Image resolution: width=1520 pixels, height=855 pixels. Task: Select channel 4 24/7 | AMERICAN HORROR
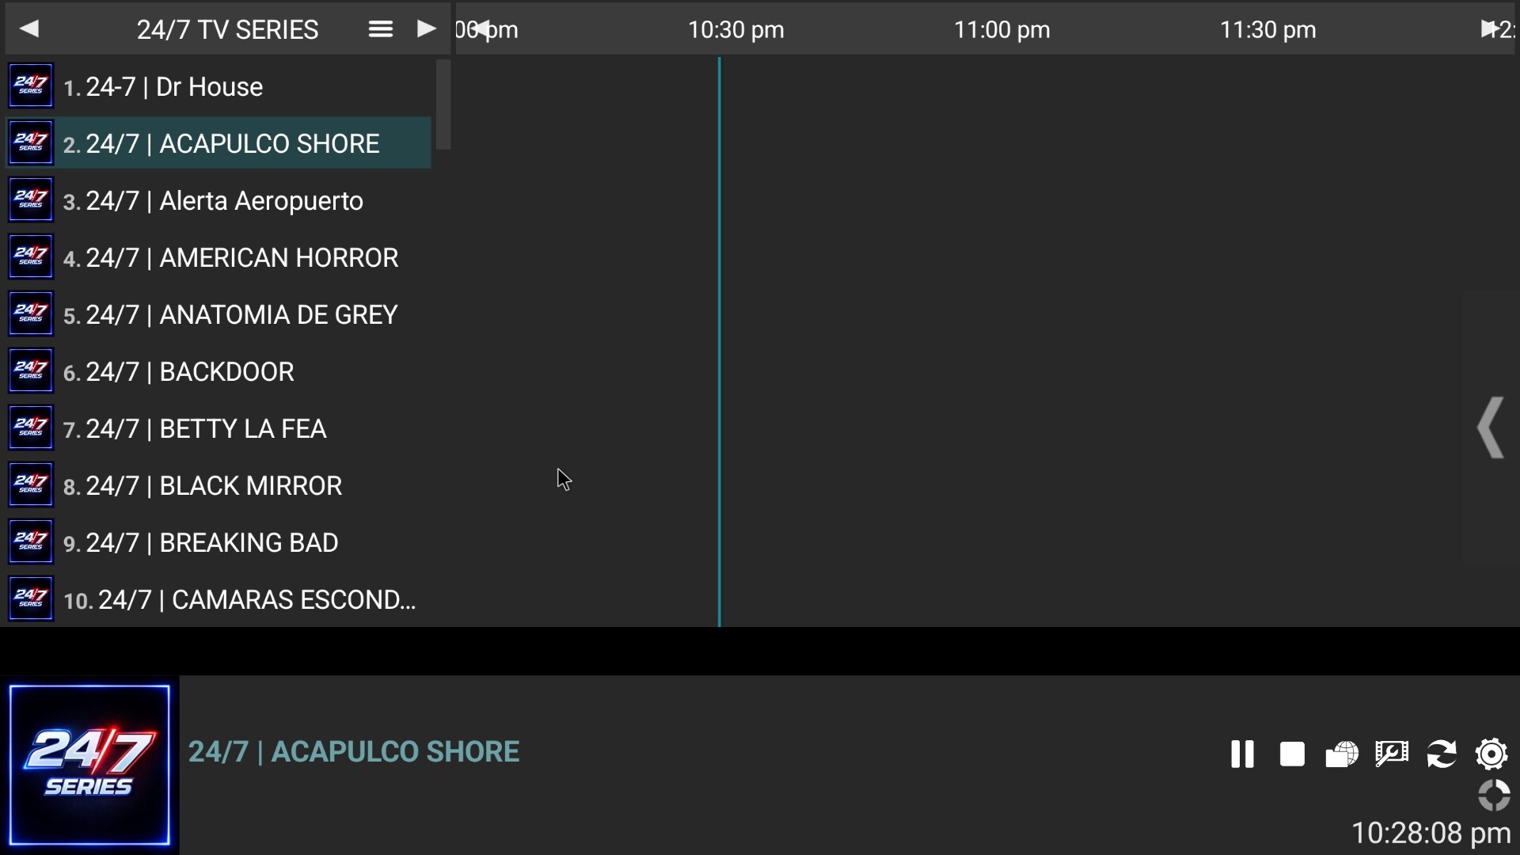pyautogui.click(x=218, y=257)
